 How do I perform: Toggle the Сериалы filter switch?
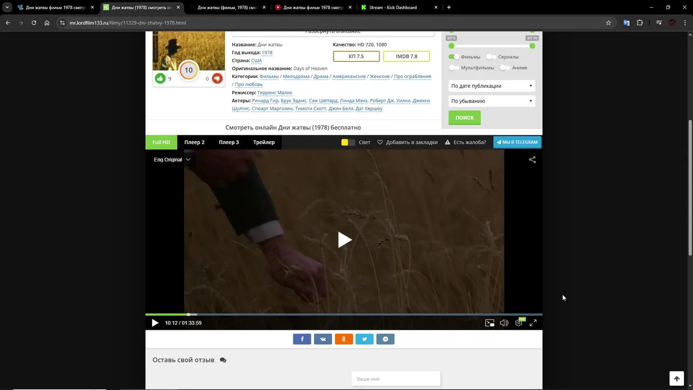(x=491, y=57)
